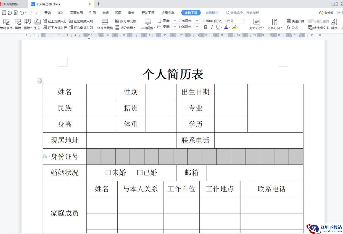
Task: Open a new tab with plus button
Action: (x=99, y=4)
